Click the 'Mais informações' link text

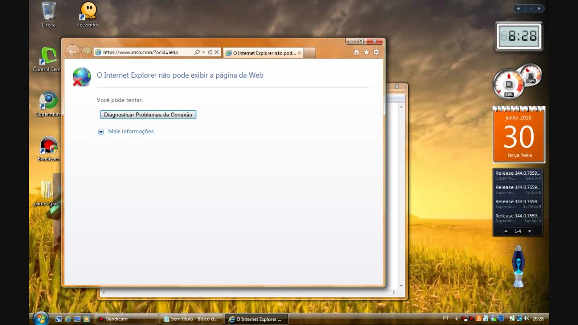(x=131, y=131)
